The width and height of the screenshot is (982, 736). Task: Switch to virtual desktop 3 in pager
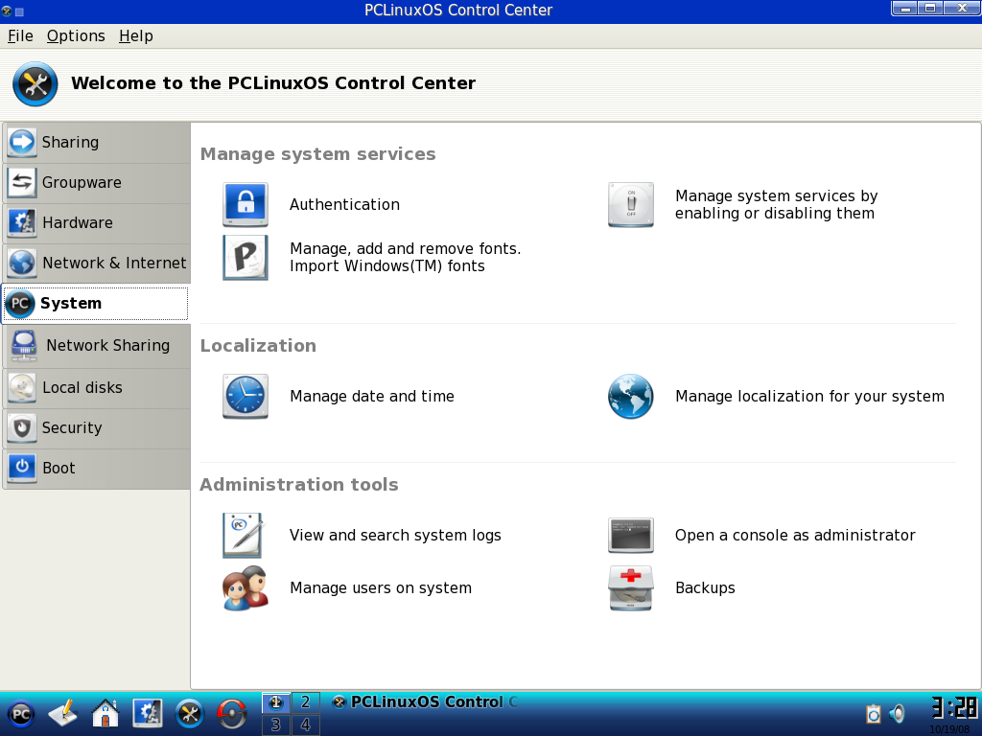pyautogui.click(x=275, y=724)
